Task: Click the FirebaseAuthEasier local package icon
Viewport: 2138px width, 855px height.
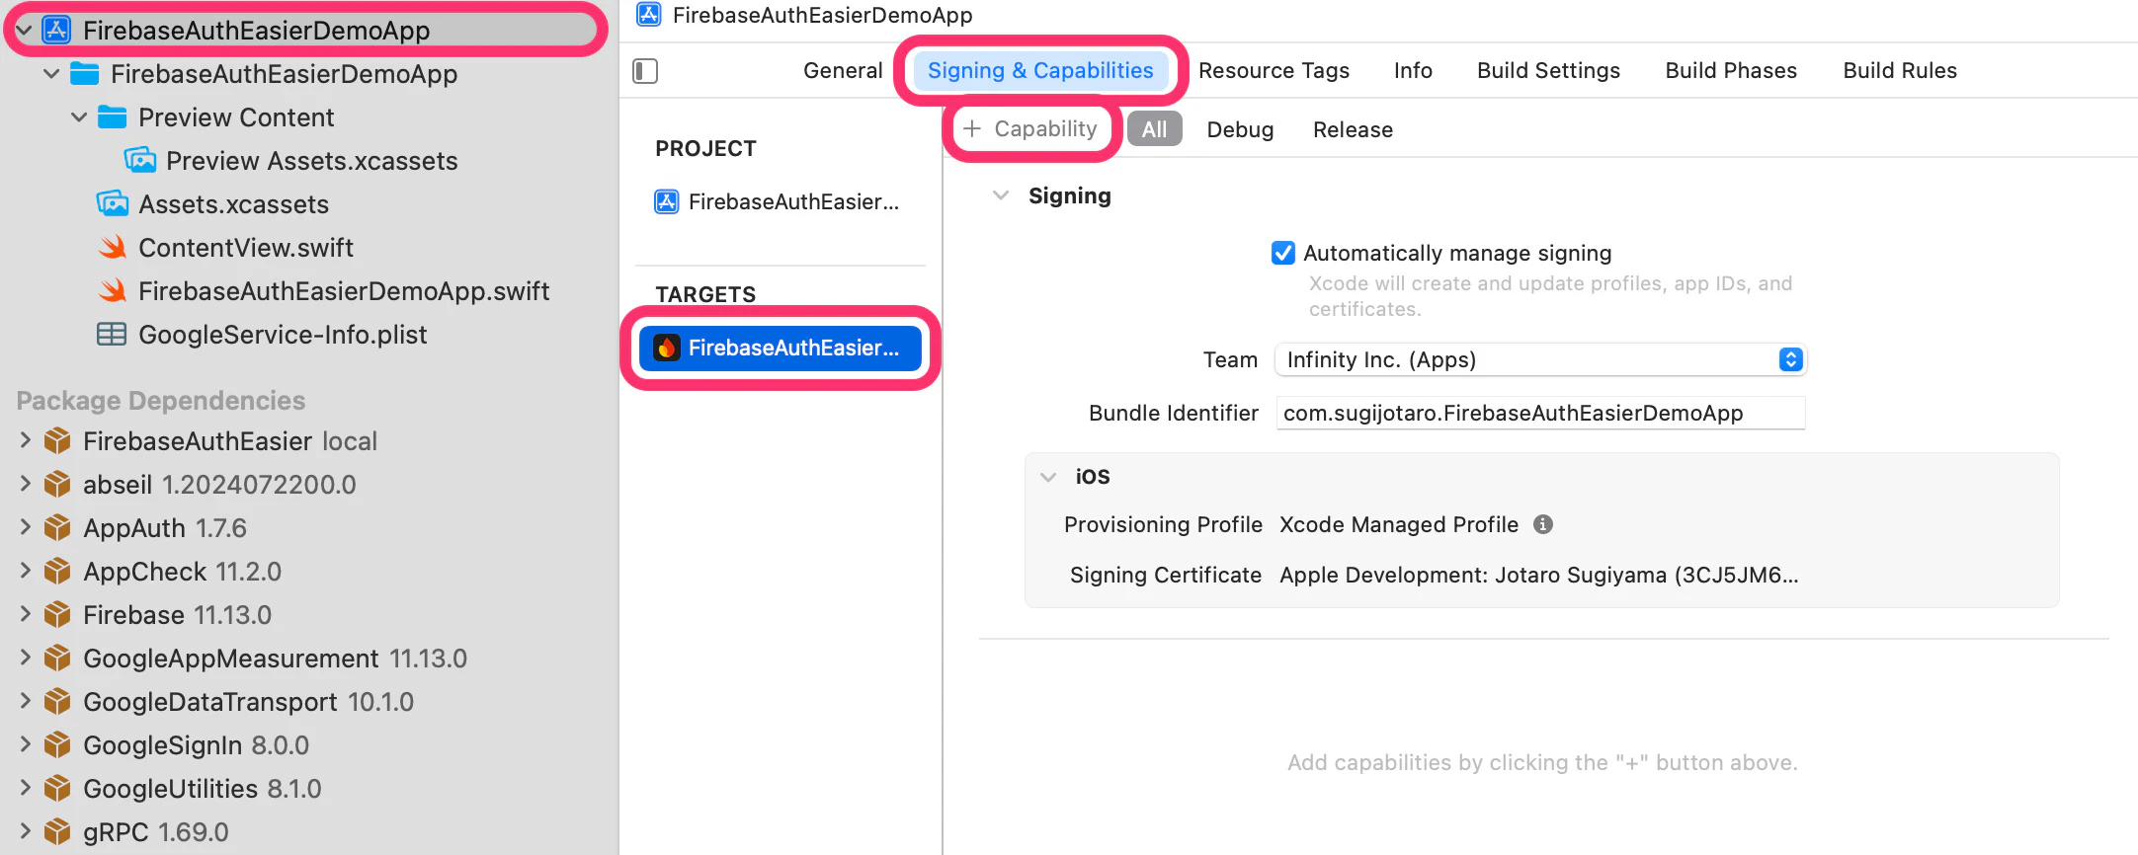Action: [57, 440]
